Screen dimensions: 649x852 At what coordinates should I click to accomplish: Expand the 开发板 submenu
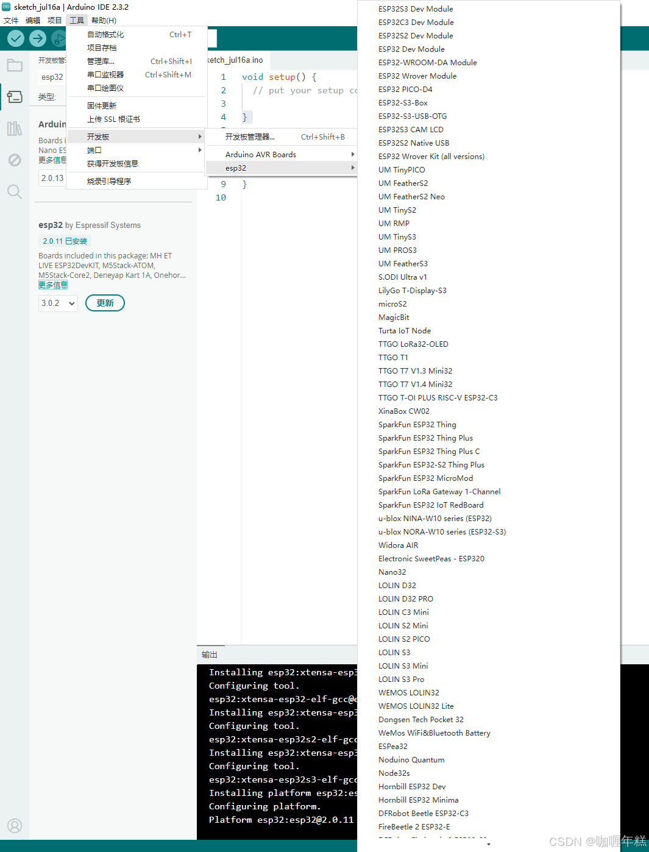click(x=135, y=137)
